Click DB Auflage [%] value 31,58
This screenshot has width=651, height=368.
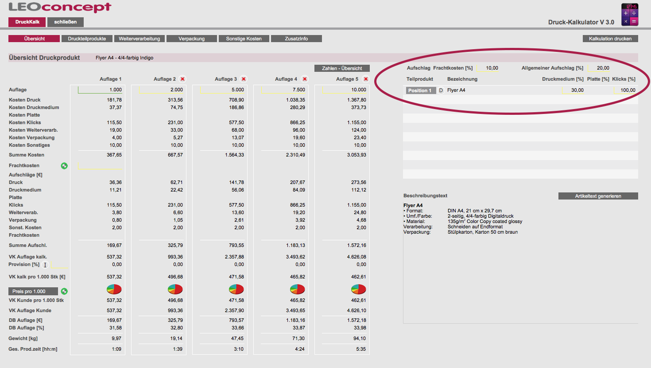tap(115, 328)
